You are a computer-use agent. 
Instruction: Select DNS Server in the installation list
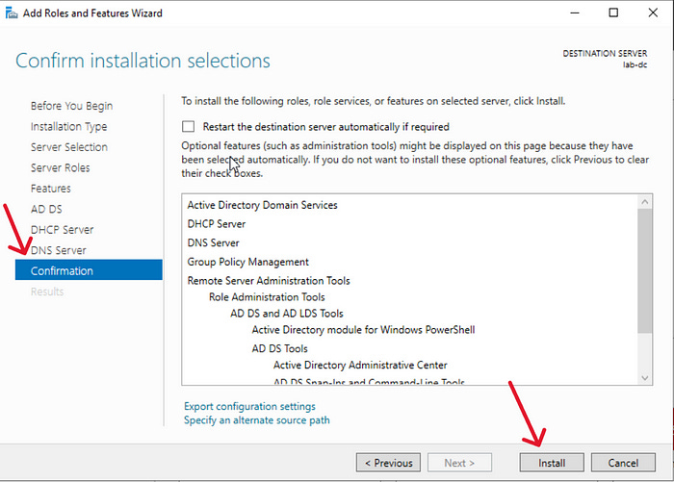[x=213, y=242]
